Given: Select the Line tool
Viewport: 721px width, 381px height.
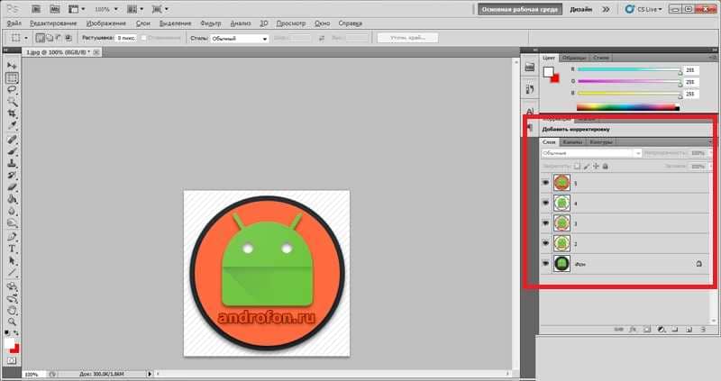Looking at the screenshot, I should click(12, 273).
